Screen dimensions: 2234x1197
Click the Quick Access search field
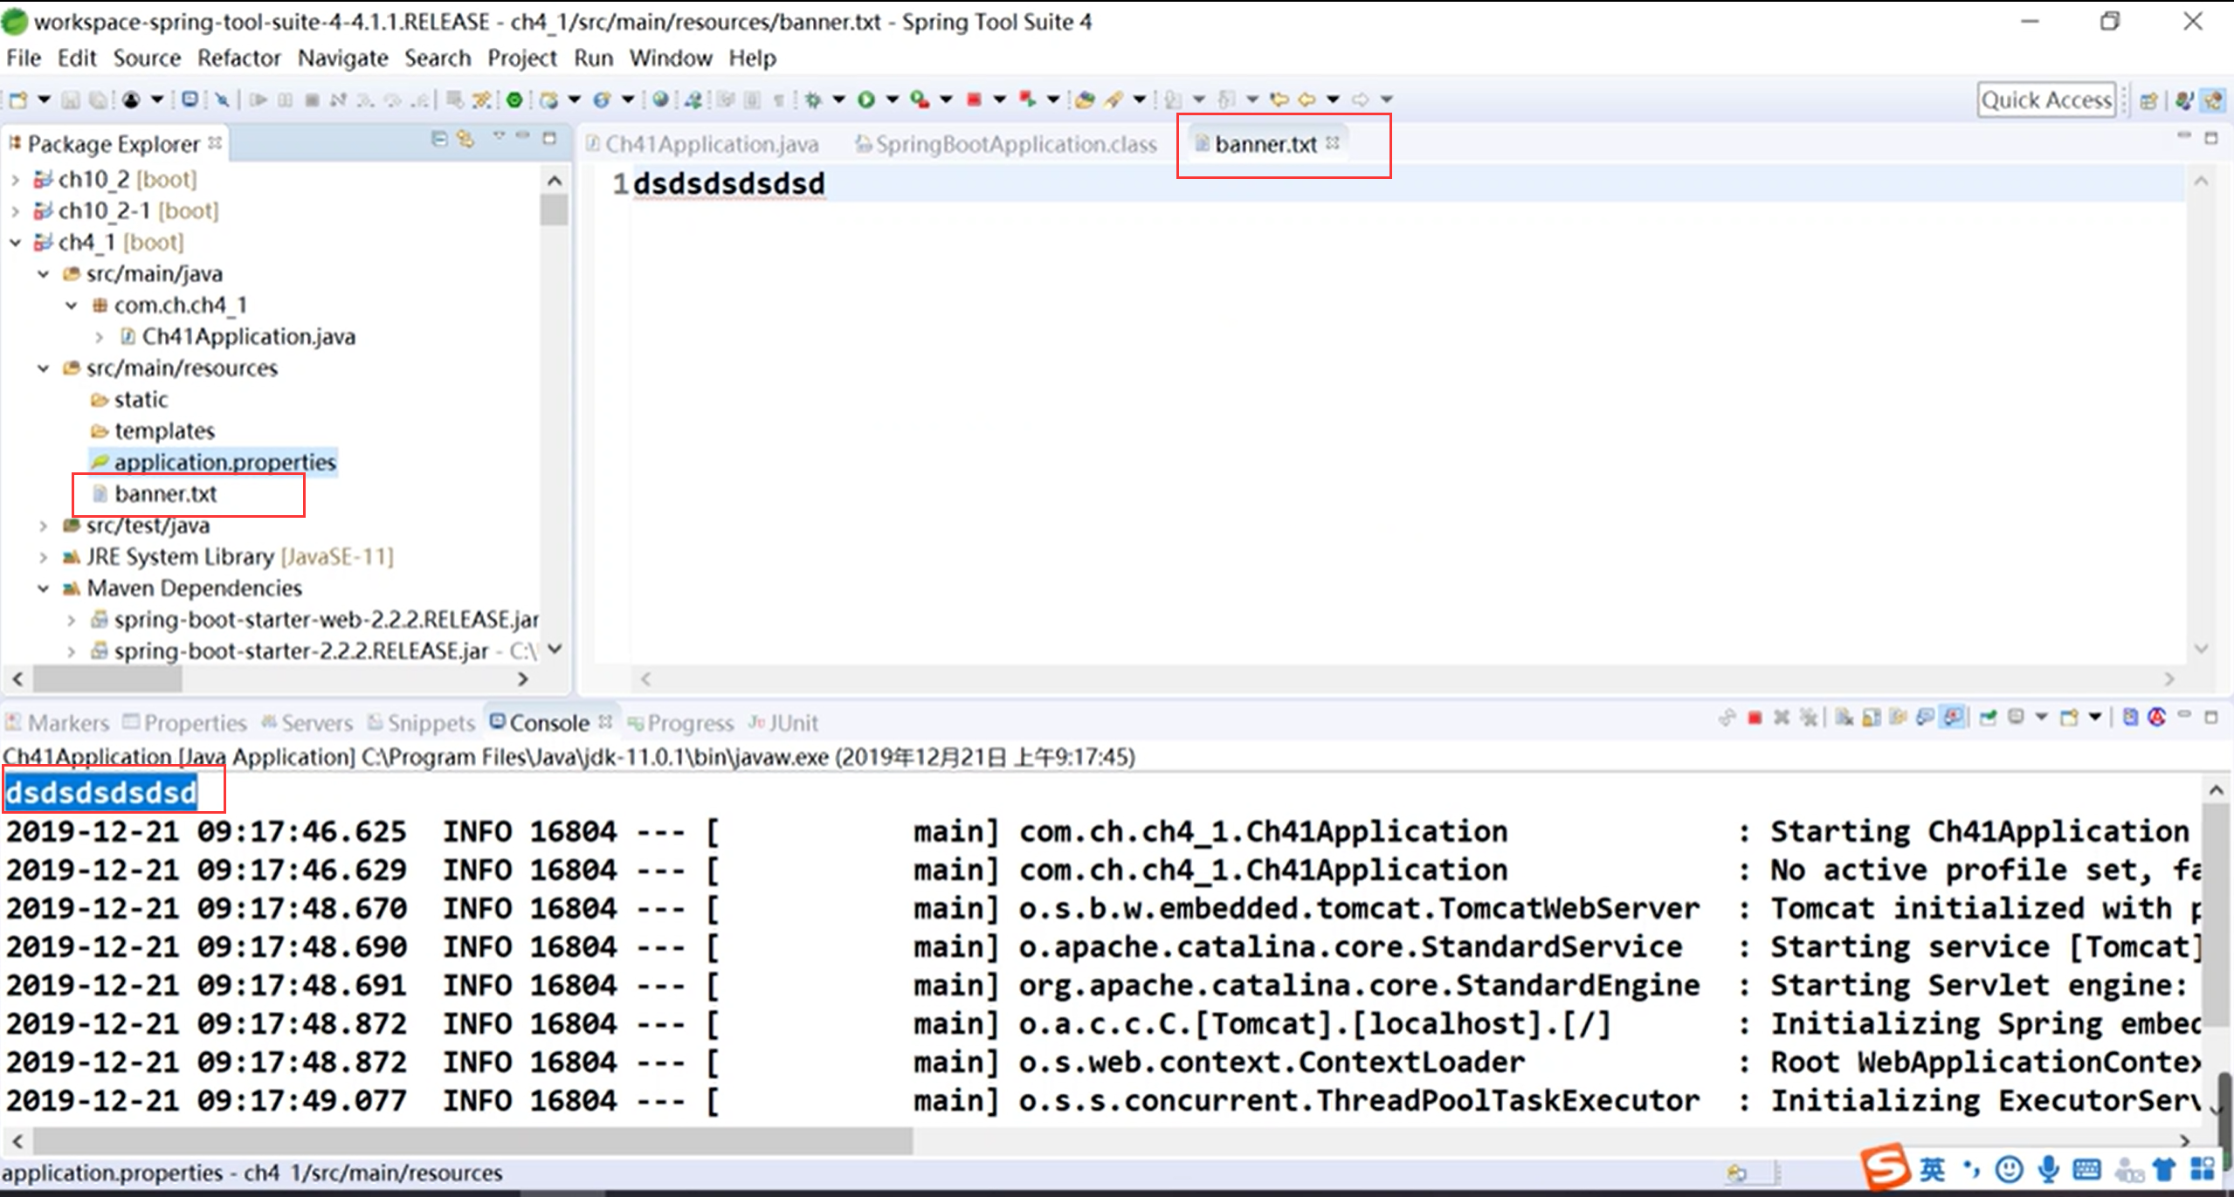tap(2045, 100)
